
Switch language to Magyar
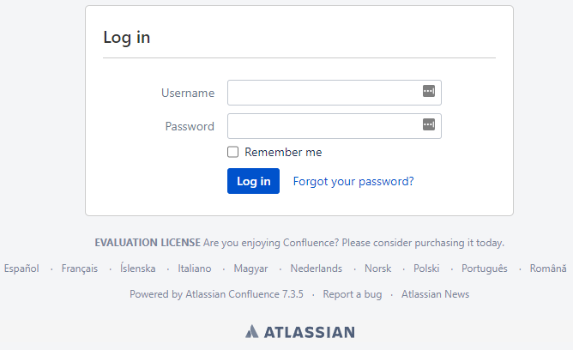click(x=250, y=269)
